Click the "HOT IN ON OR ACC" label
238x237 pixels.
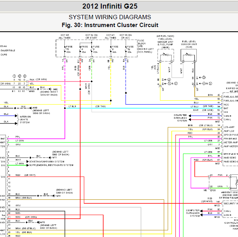click(x=126, y=36)
